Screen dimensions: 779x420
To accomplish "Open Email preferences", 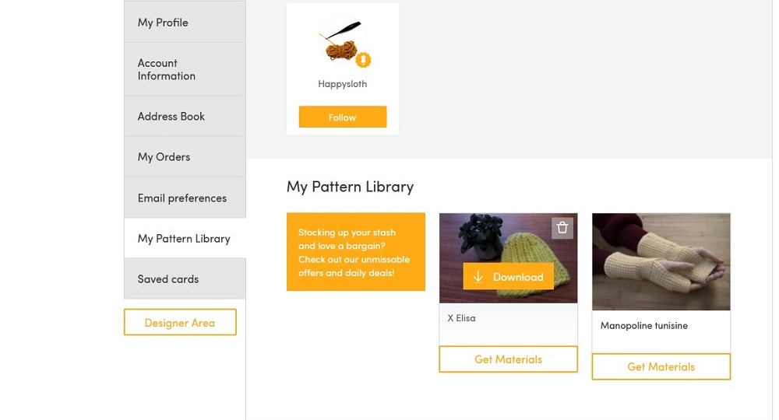I will tap(185, 198).
